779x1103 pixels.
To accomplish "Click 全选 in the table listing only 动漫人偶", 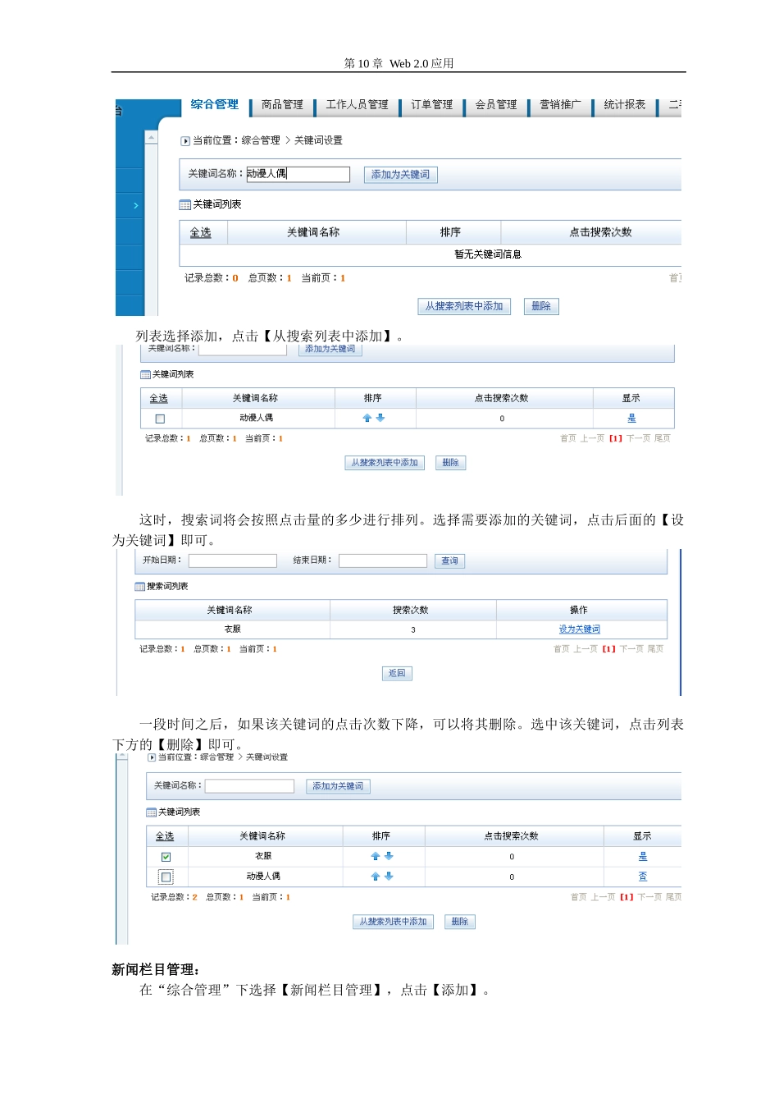I will pos(159,399).
